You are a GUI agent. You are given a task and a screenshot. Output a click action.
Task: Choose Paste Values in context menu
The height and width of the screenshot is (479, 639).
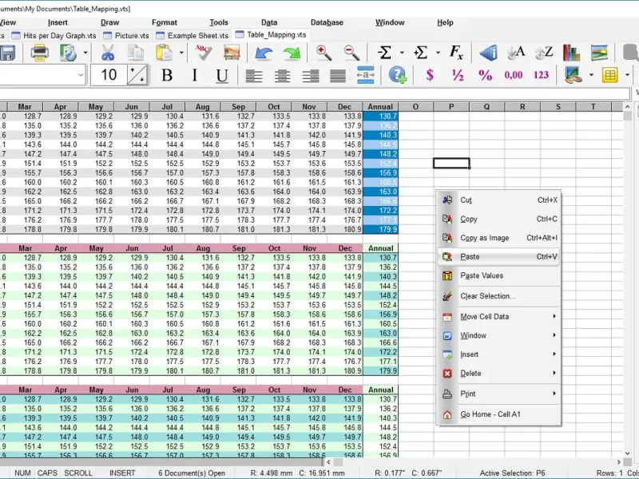498,275
